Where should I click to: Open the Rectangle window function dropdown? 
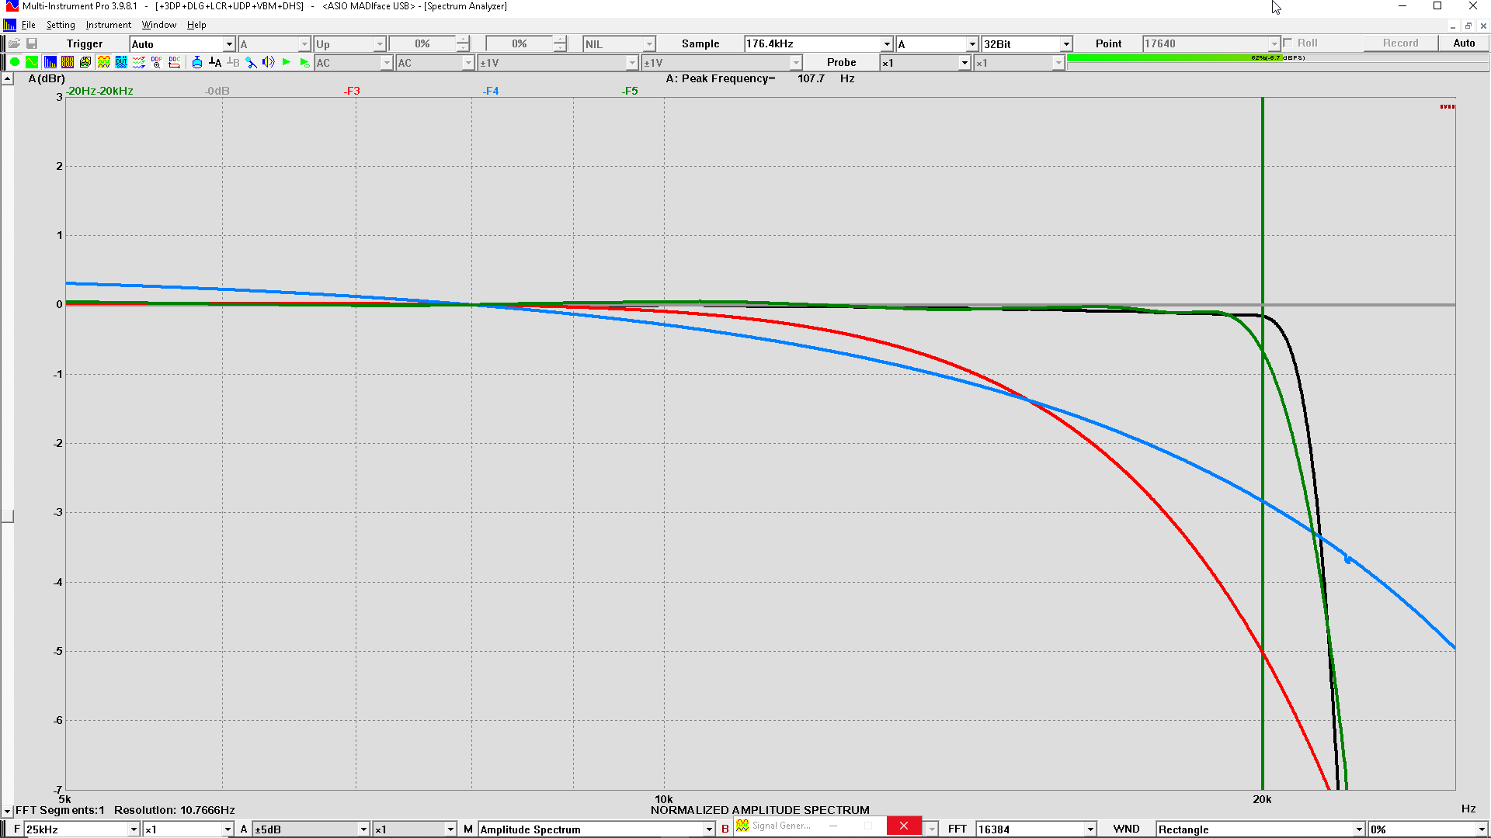1260,829
